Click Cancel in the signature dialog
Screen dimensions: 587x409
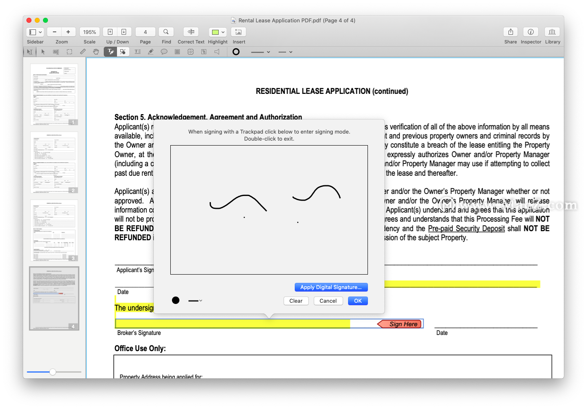point(328,301)
